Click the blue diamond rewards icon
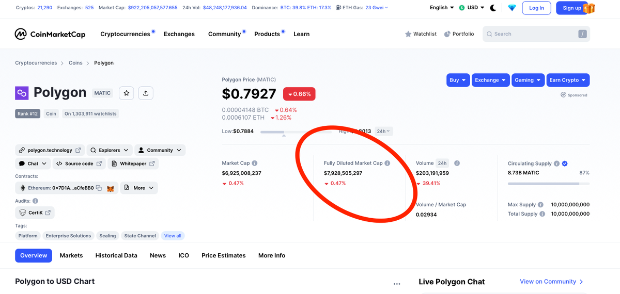The image size is (620, 294). point(512,8)
